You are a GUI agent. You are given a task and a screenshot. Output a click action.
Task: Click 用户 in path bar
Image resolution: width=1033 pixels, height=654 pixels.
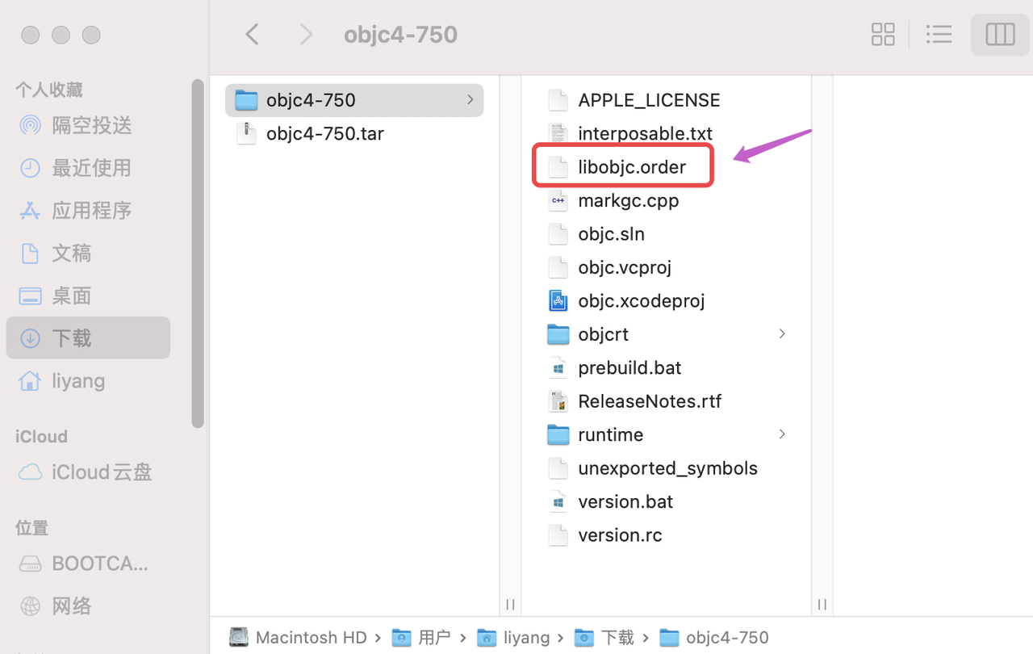[420, 638]
